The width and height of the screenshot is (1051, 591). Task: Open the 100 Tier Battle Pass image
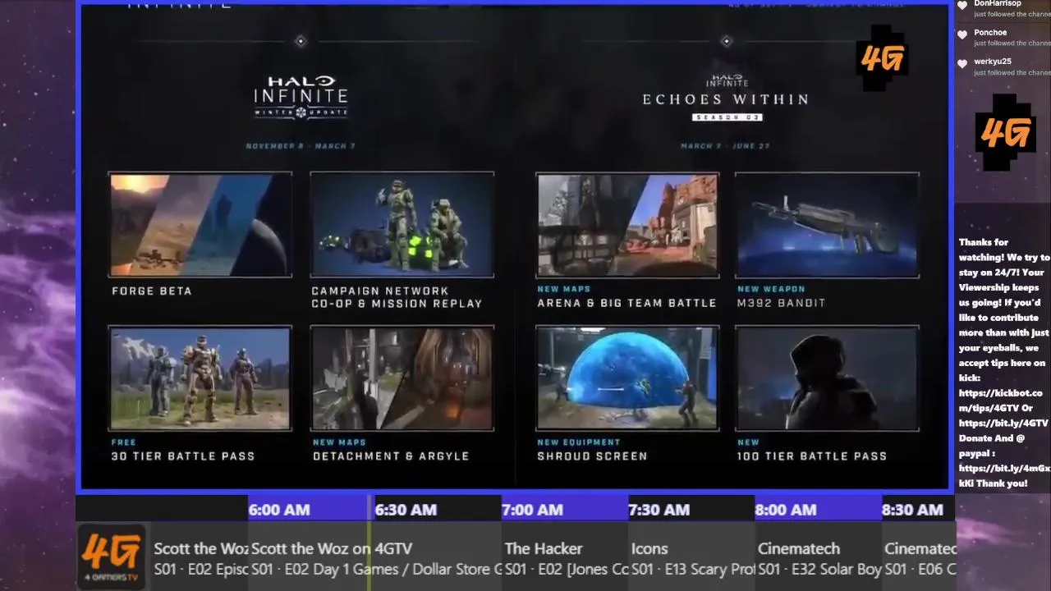pyautogui.click(x=827, y=378)
